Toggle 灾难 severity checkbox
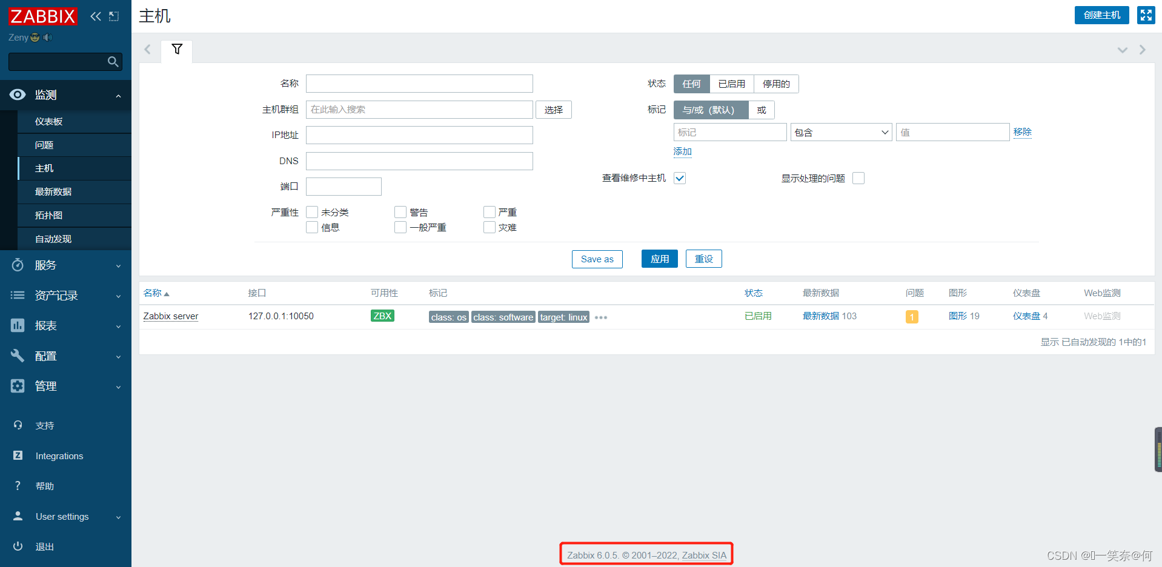 click(490, 227)
